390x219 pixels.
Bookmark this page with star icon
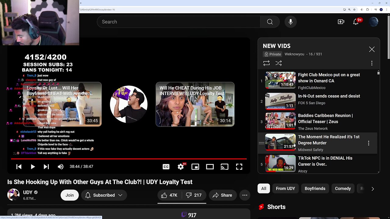click(354, 10)
